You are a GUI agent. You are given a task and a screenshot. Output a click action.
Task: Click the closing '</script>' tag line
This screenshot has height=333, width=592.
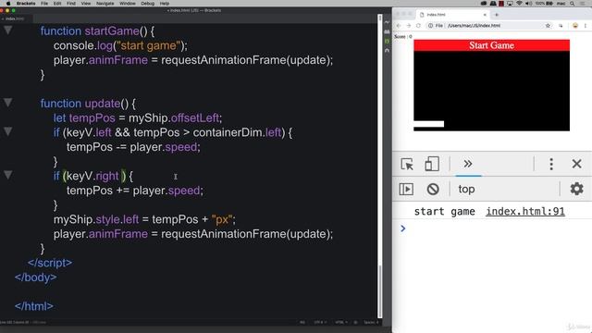pyautogui.click(x=50, y=263)
